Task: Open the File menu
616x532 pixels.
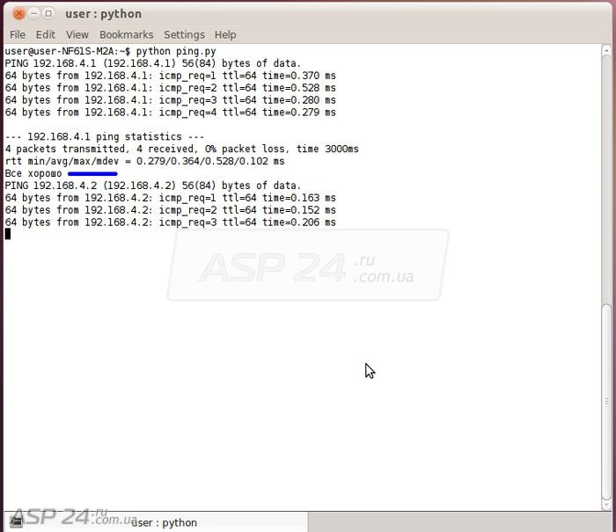Action: point(18,34)
